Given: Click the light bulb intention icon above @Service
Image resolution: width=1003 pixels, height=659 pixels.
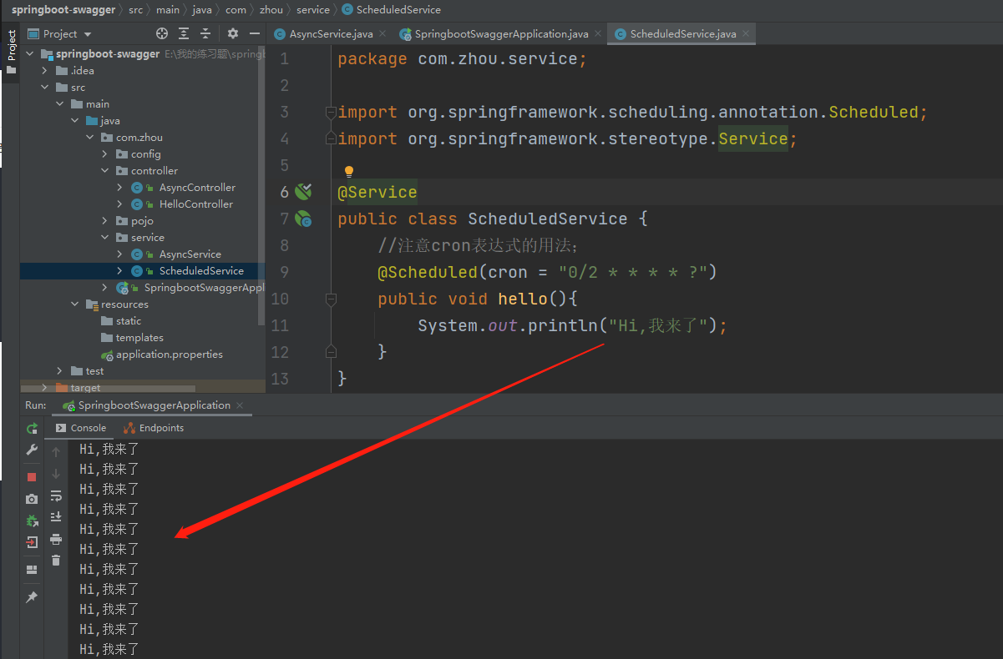Looking at the screenshot, I should click(349, 172).
